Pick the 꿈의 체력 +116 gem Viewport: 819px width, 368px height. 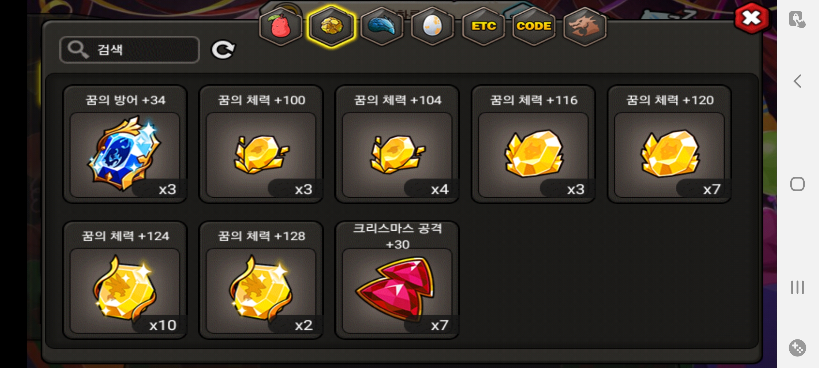point(533,144)
